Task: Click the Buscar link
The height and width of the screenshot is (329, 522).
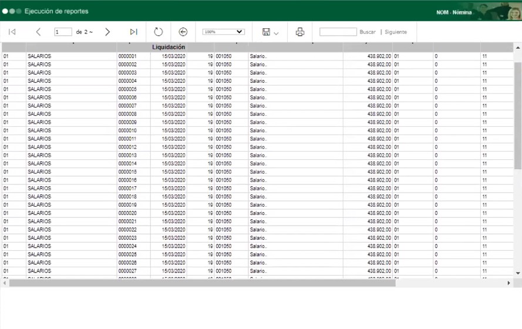Action: pyautogui.click(x=368, y=32)
